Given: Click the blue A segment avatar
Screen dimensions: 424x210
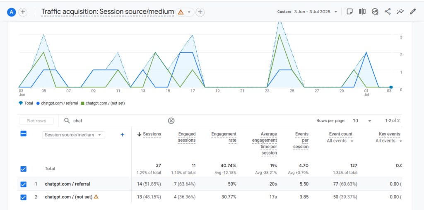Looking at the screenshot, I should tap(12, 12).
